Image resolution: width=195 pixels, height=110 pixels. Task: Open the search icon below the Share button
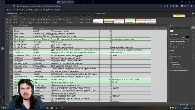193,16
